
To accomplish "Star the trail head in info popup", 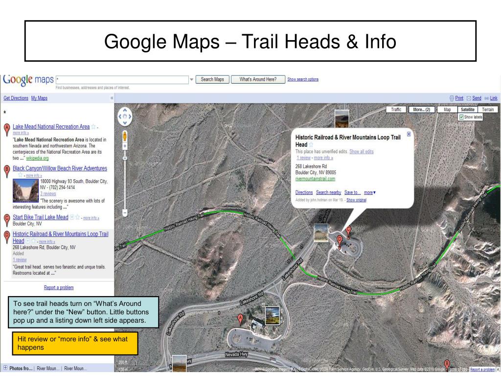I will pyautogui.click(x=311, y=145).
